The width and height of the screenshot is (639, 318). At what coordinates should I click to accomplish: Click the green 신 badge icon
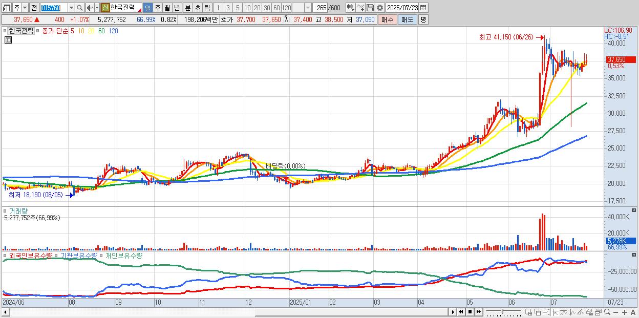pyautogui.click(x=105, y=8)
